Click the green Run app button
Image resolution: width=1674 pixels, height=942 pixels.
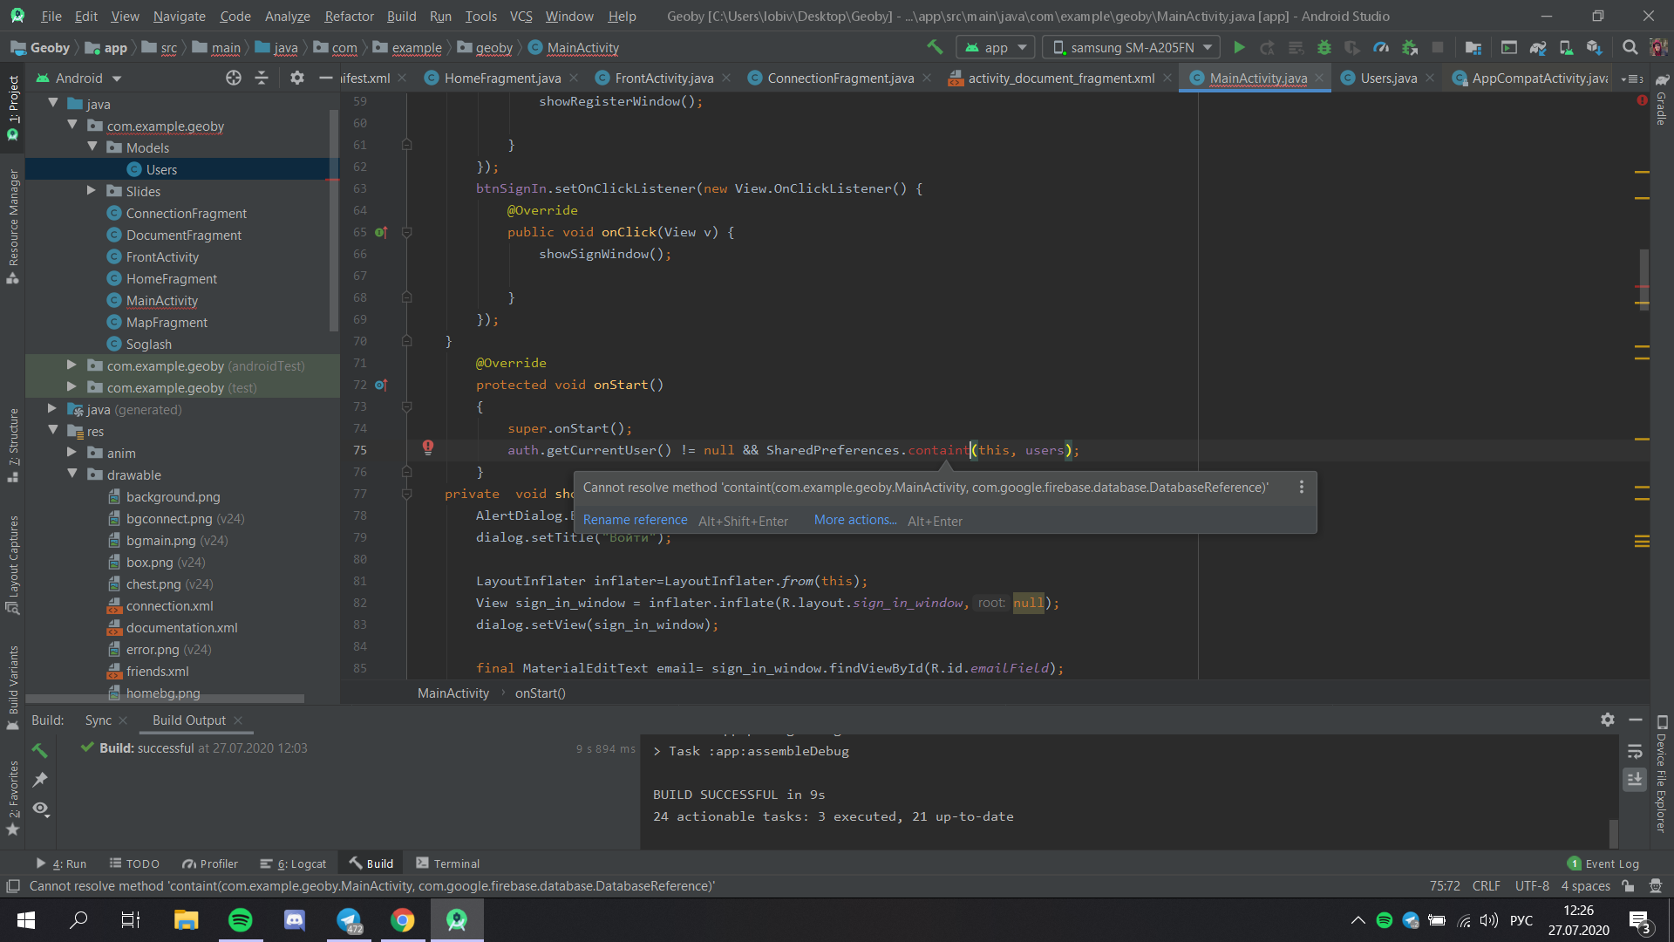1239,48
